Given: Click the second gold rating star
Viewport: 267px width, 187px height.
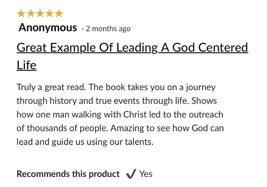Looking at the screenshot, I should tap(31, 13).
